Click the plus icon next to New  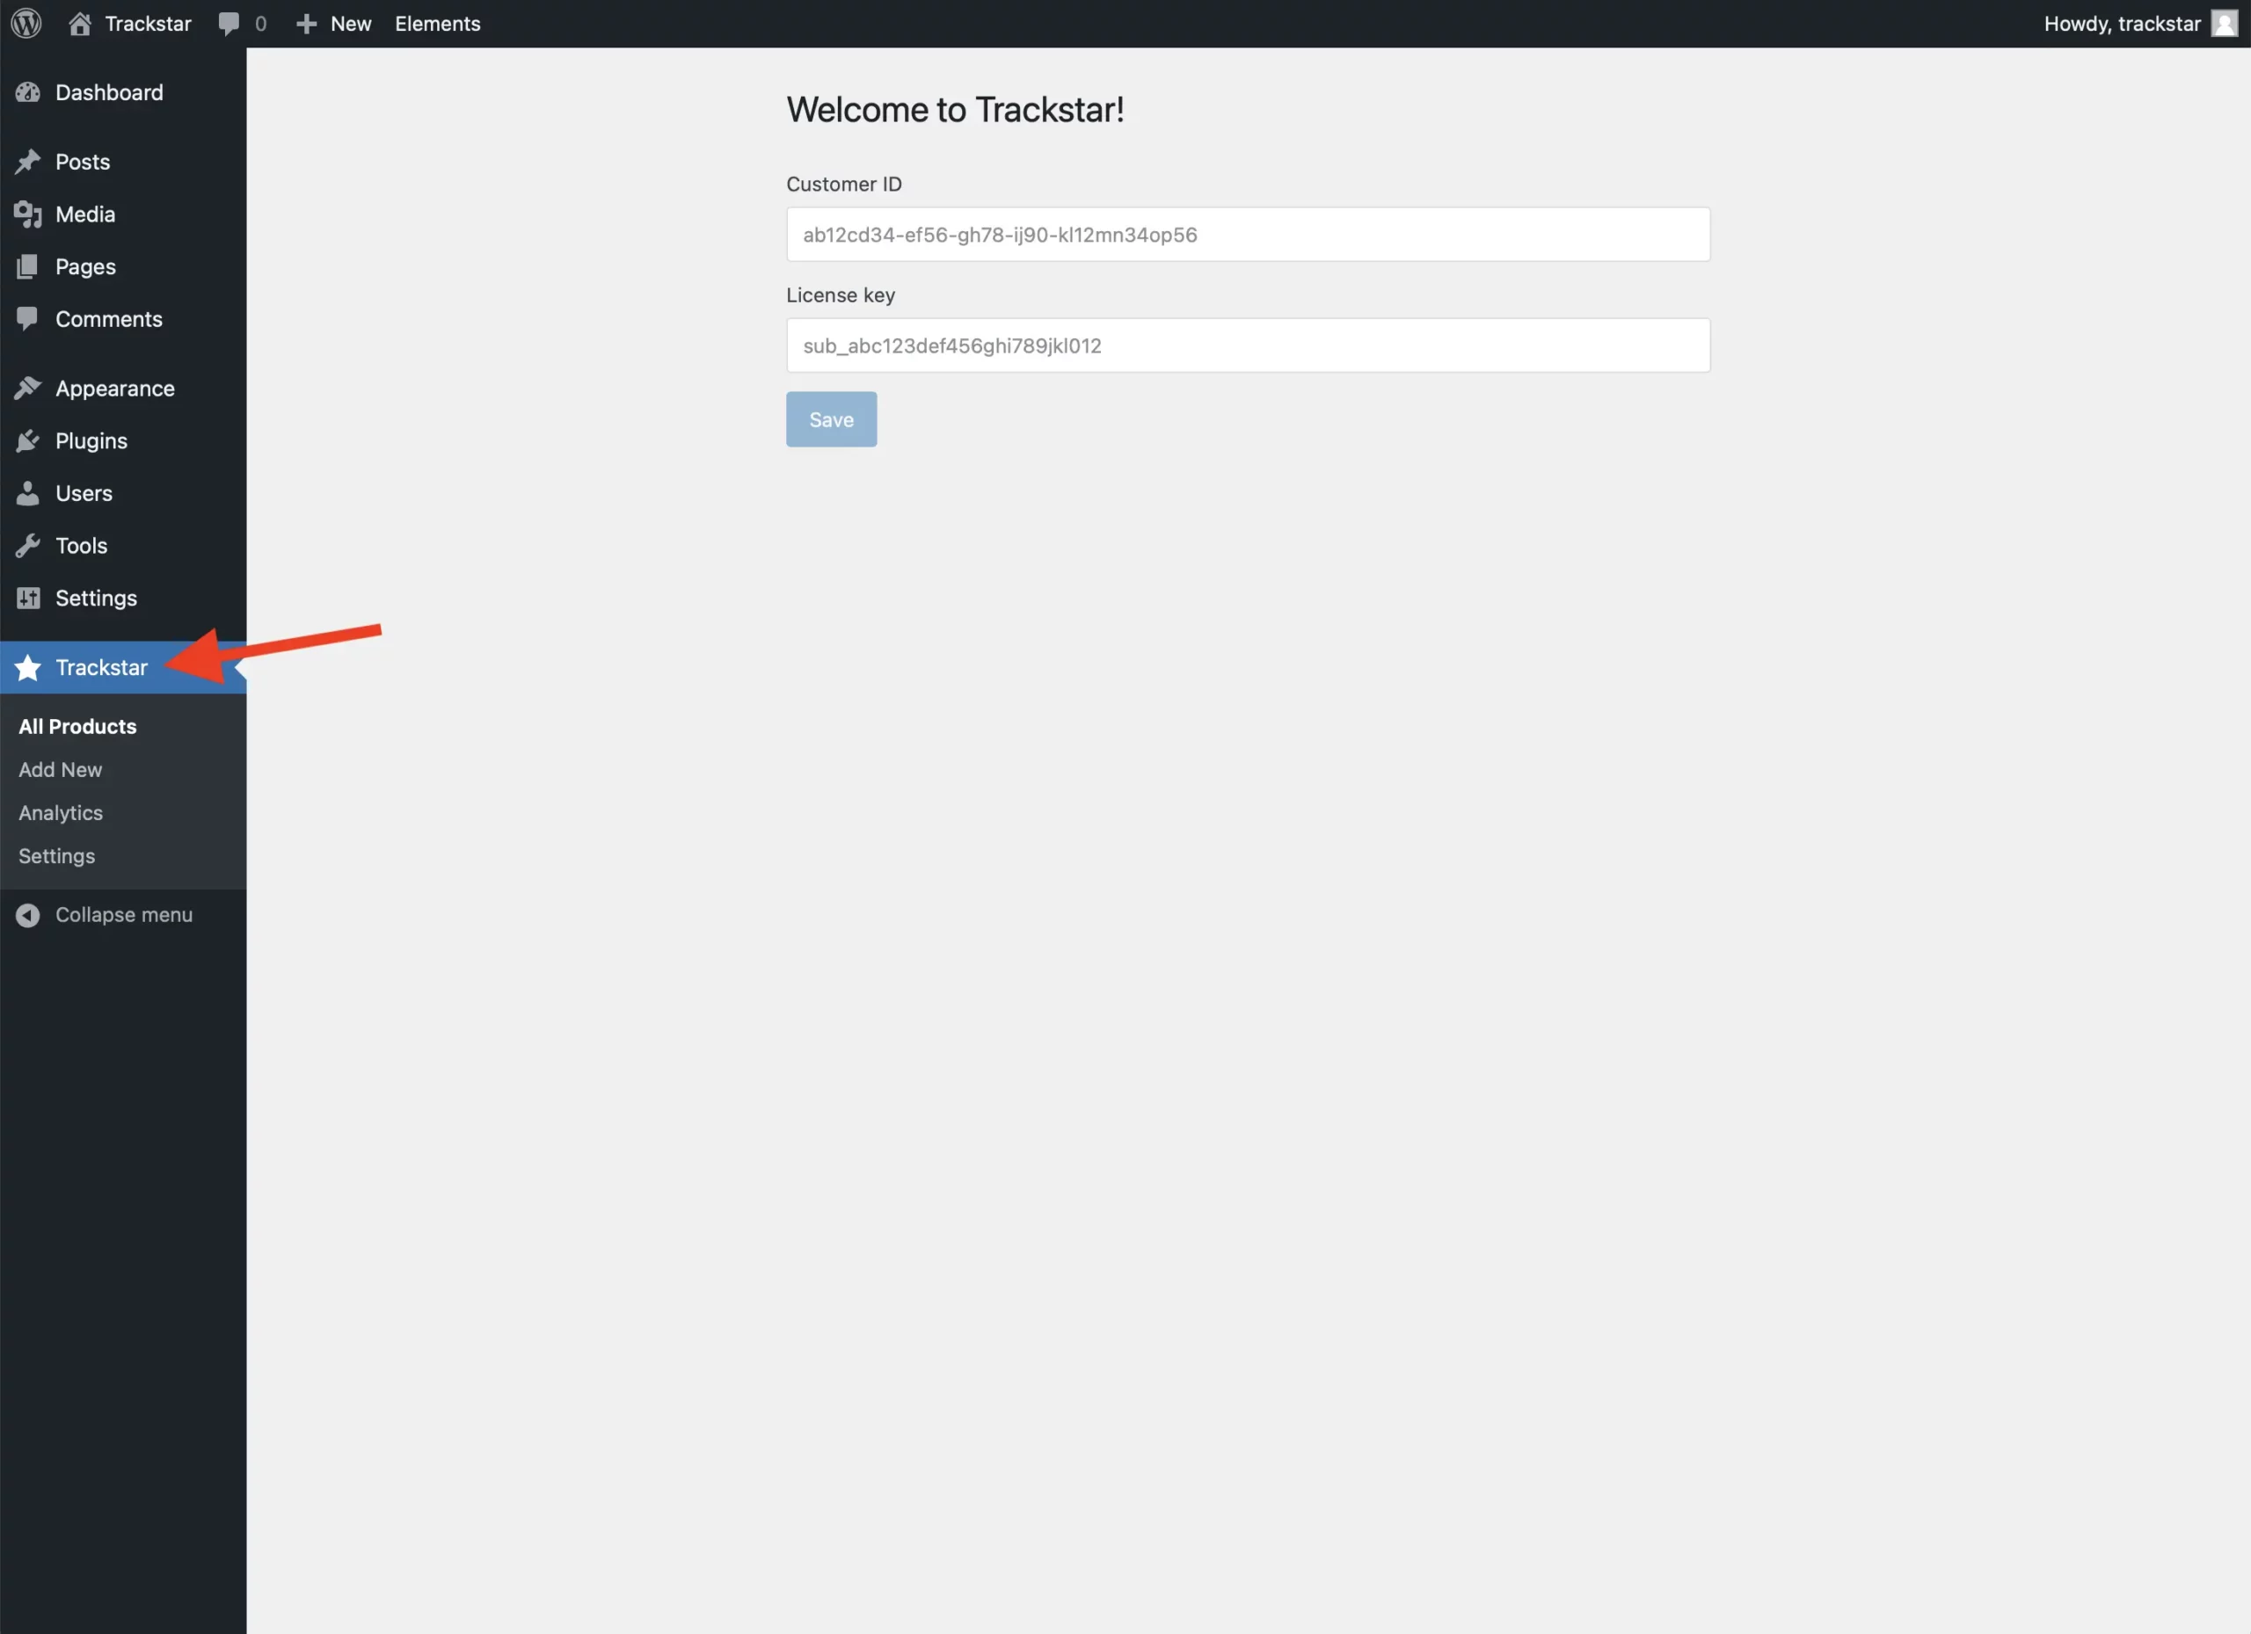(x=306, y=24)
